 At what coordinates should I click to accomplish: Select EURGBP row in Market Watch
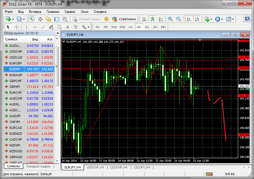[29, 63]
